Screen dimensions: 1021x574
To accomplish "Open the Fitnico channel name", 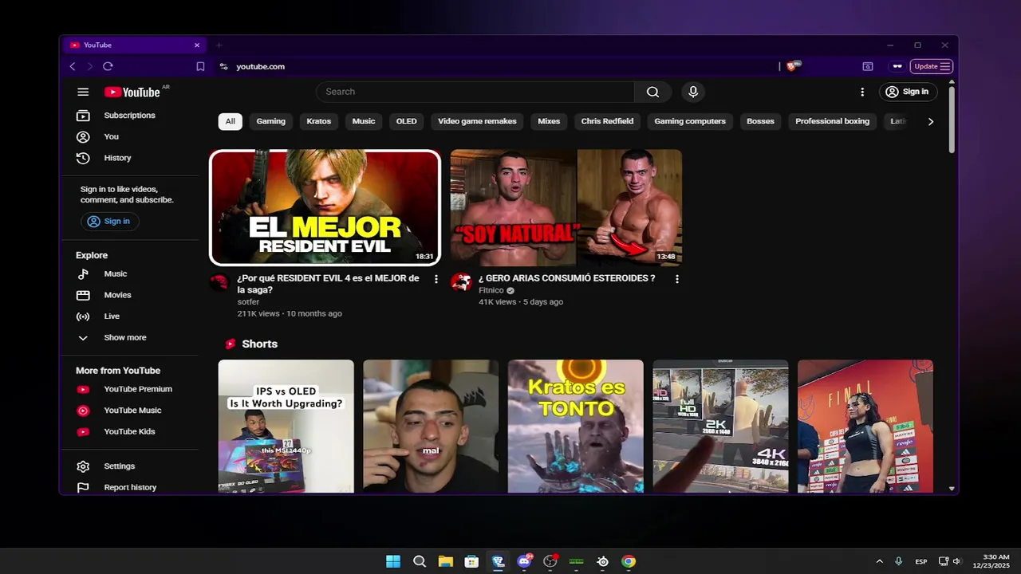I will click(491, 290).
